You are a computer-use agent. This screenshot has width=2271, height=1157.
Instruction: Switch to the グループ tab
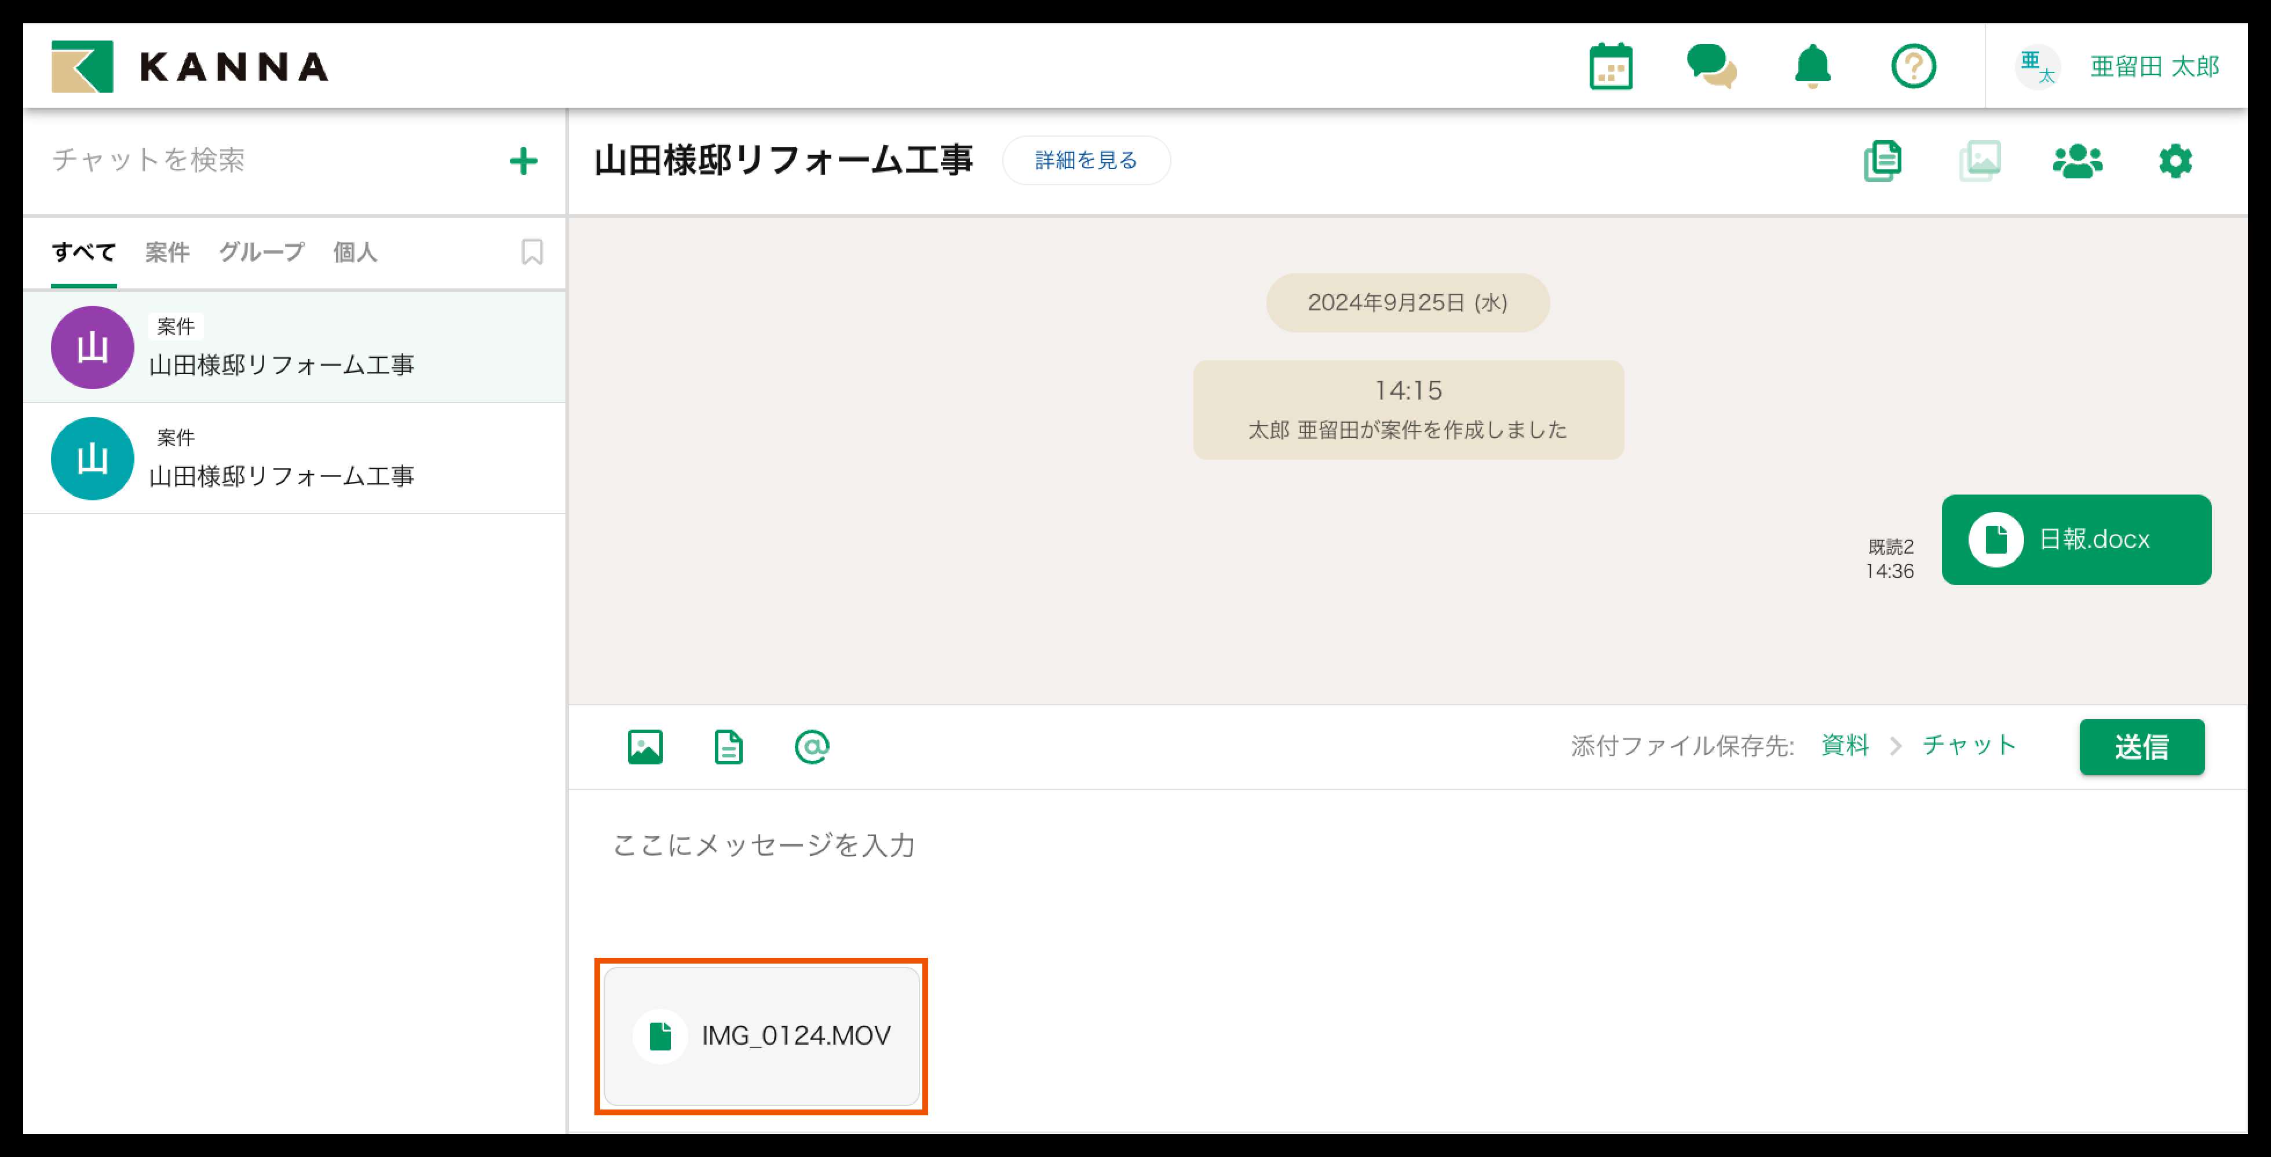point(261,253)
